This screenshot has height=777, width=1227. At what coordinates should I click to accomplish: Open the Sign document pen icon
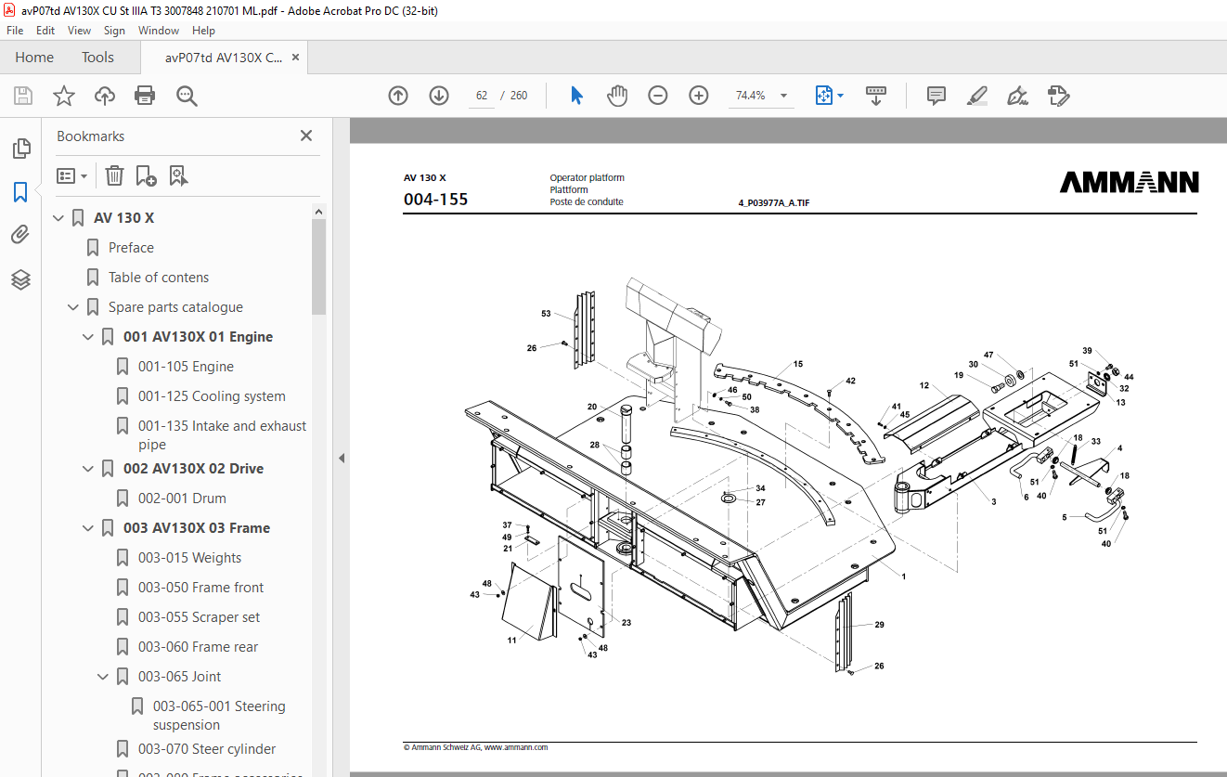pos(1017,96)
